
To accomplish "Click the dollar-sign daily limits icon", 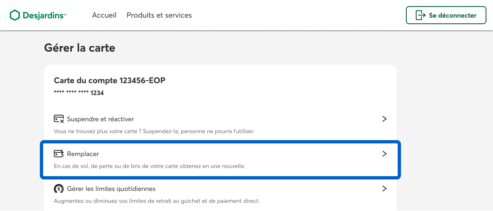I will [59, 189].
